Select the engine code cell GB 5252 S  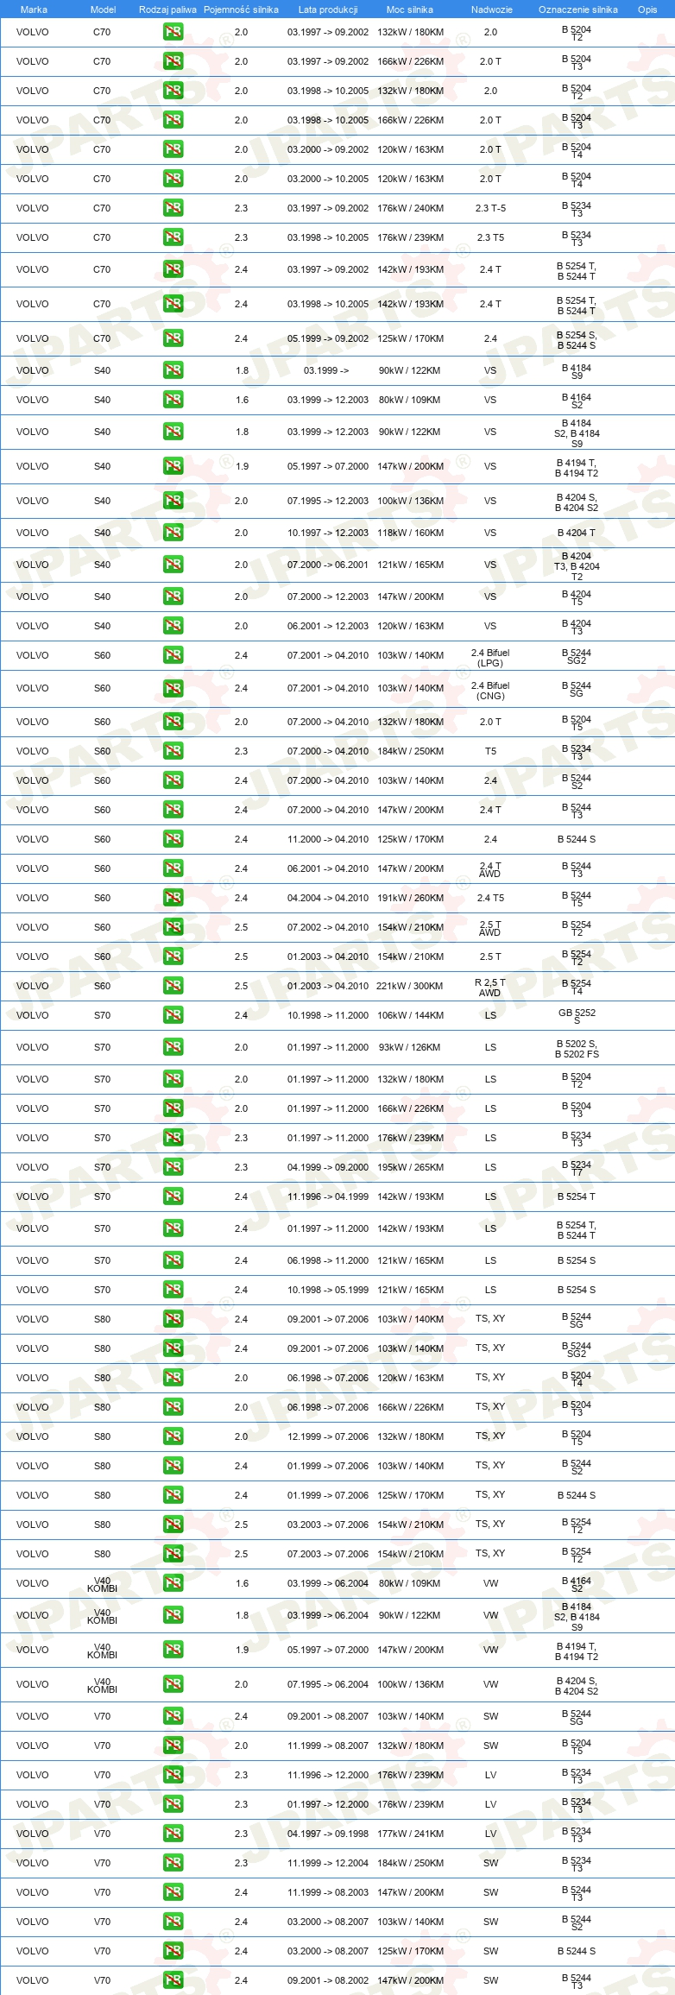point(577,1016)
